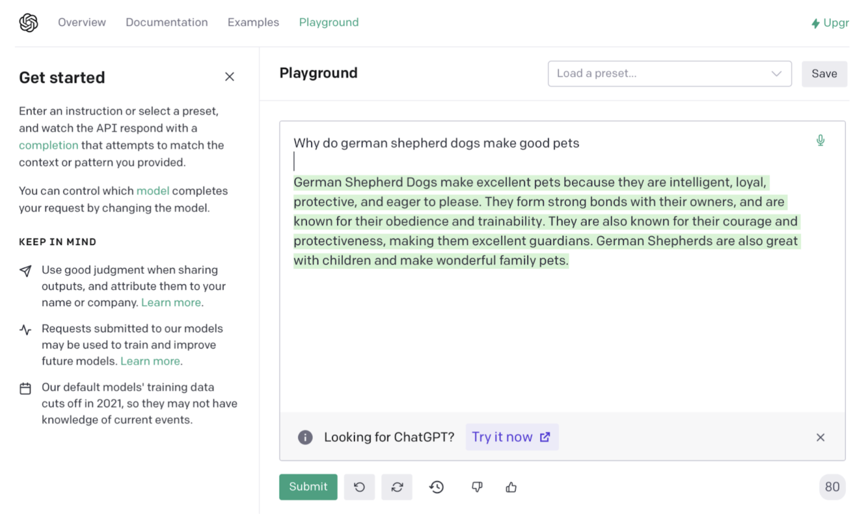Rate completion with thumbs down

tap(477, 487)
